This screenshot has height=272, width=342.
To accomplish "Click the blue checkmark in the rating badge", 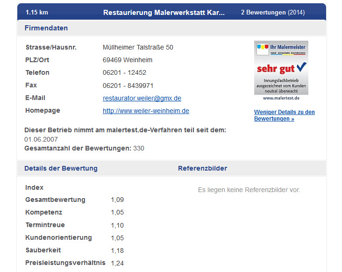I will 301,67.
